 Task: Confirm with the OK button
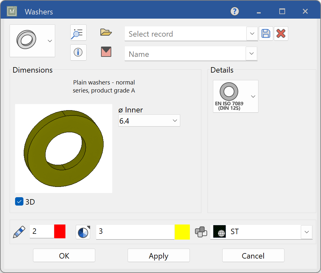[64, 255]
